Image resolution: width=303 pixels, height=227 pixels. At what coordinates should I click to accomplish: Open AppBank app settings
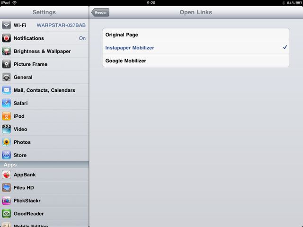tap(45, 175)
